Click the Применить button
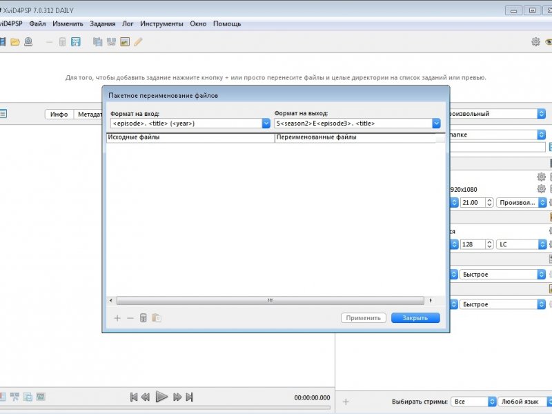 (x=364, y=318)
